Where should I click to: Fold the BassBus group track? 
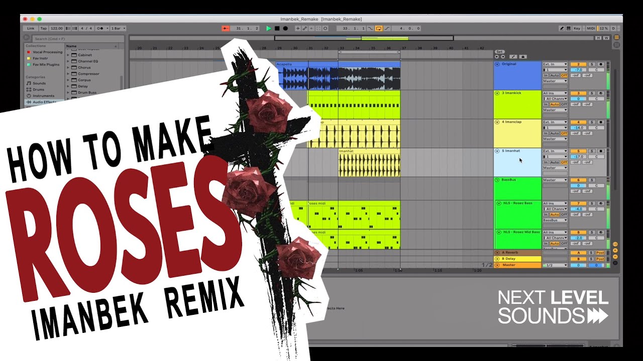point(497,179)
